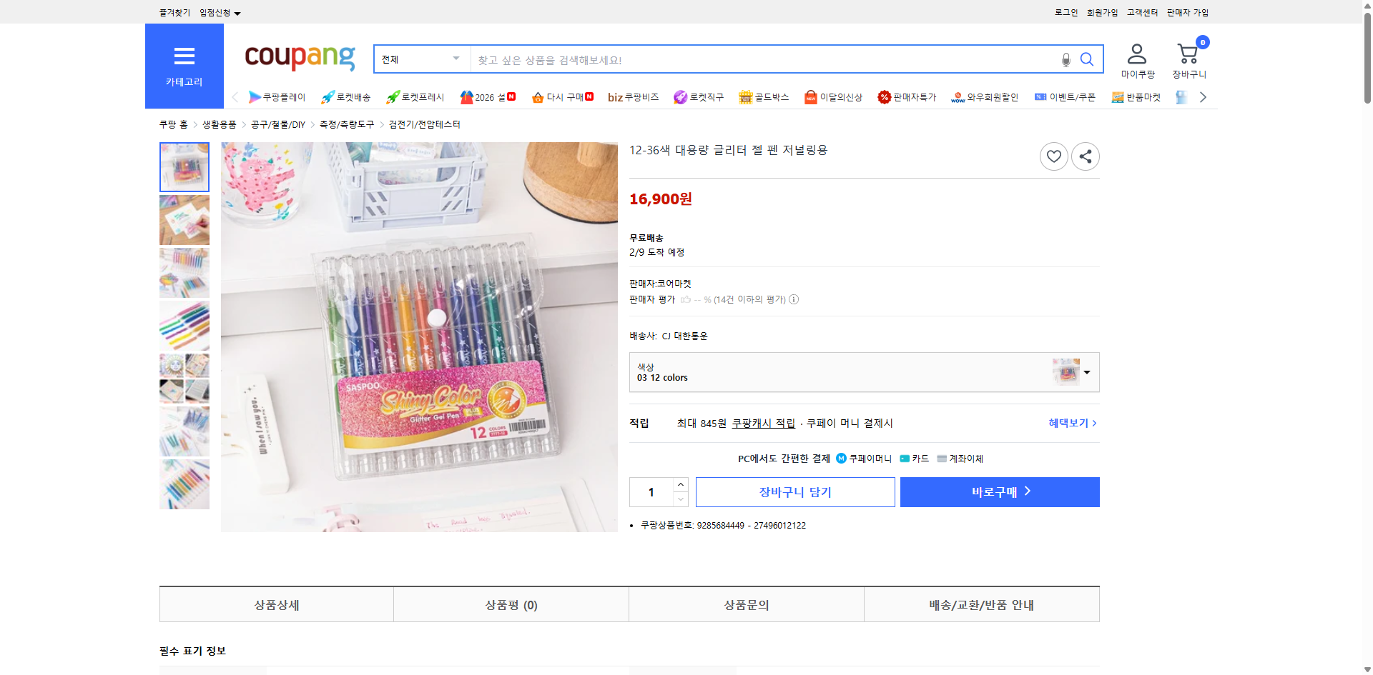Switch to the 상품평 (0) tab

tap(511, 604)
